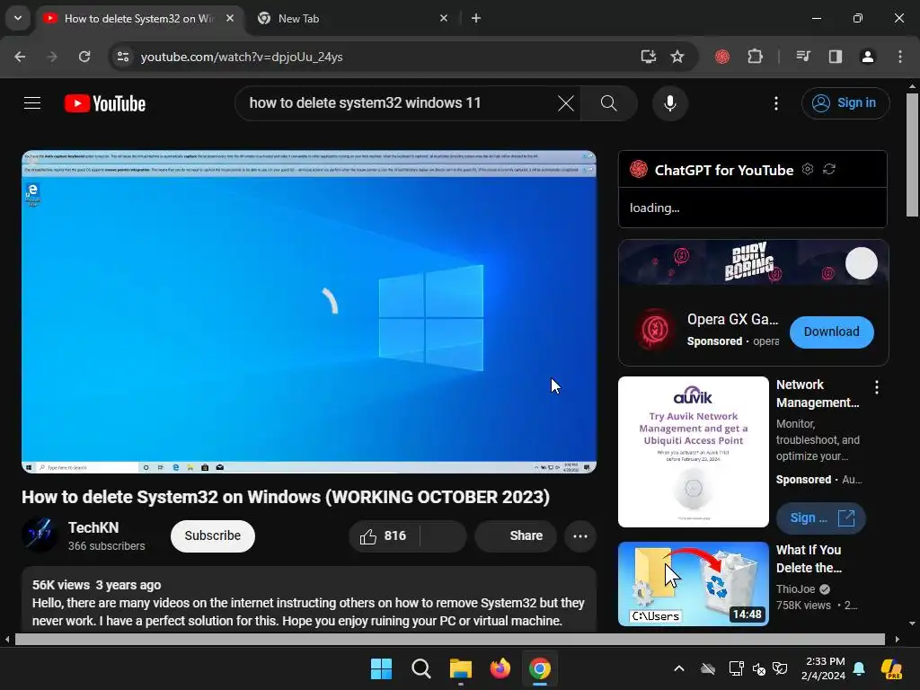Open the Chrome profile menu

867,57
